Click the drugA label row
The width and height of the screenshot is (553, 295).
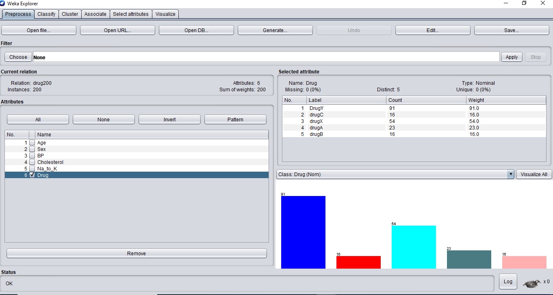click(x=414, y=128)
